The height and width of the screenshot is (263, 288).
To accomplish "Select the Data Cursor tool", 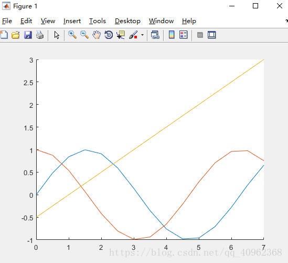I will 121,35.
